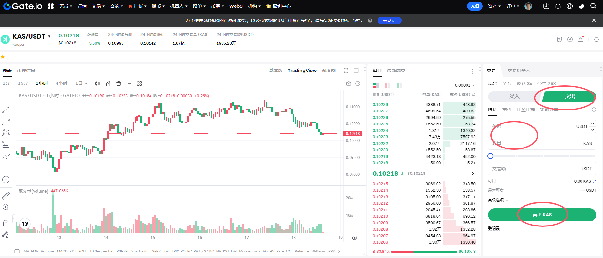Open the 福利中心 link

coord(279,6)
